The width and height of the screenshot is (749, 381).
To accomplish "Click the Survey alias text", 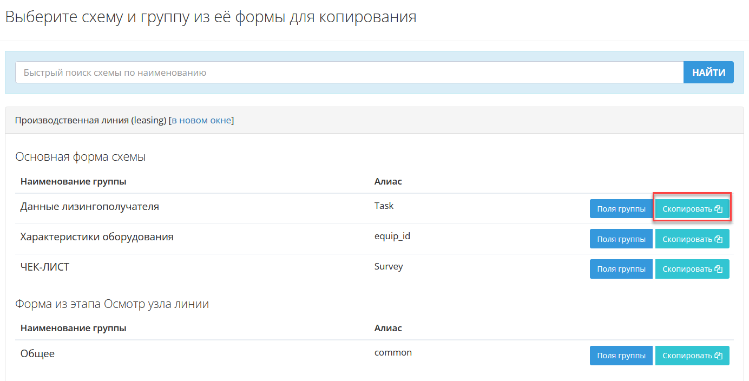I will (x=389, y=266).
